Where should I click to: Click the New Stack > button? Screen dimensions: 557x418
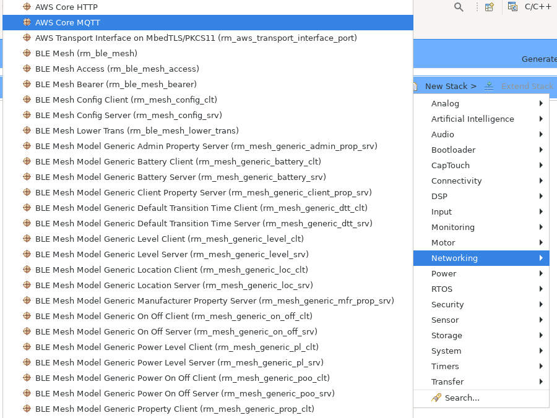pos(451,86)
